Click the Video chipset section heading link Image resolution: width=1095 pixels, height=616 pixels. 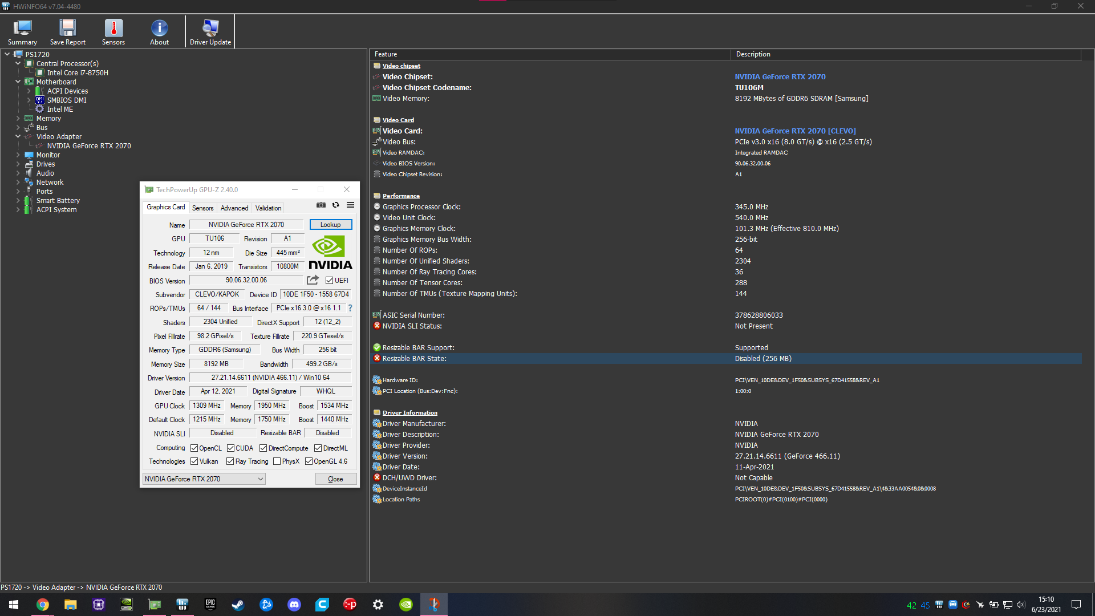[401, 66]
